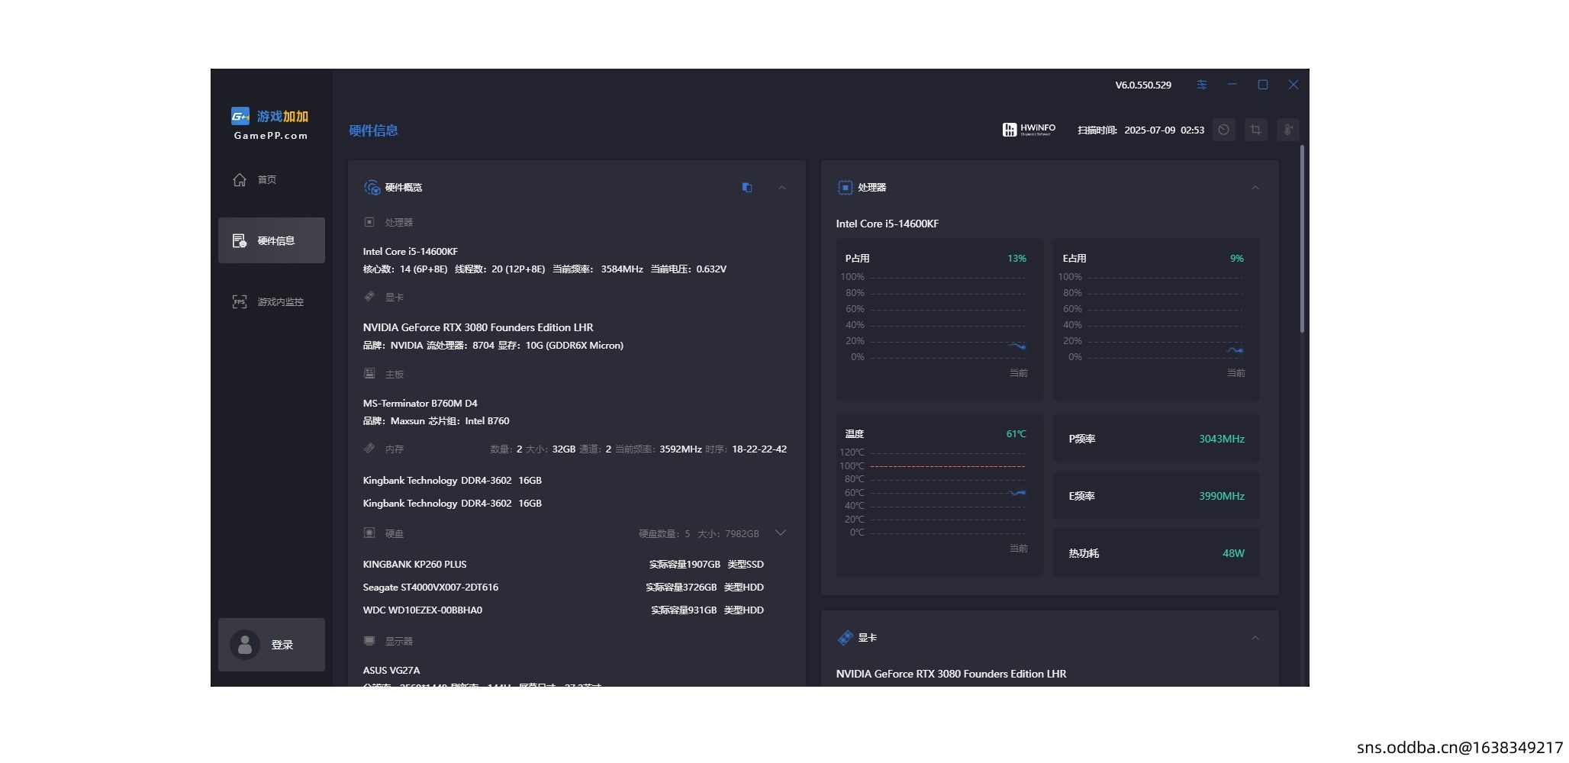Click the 硬件信息 page title
This screenshot has height=763, width=1569.
[373, 130]
